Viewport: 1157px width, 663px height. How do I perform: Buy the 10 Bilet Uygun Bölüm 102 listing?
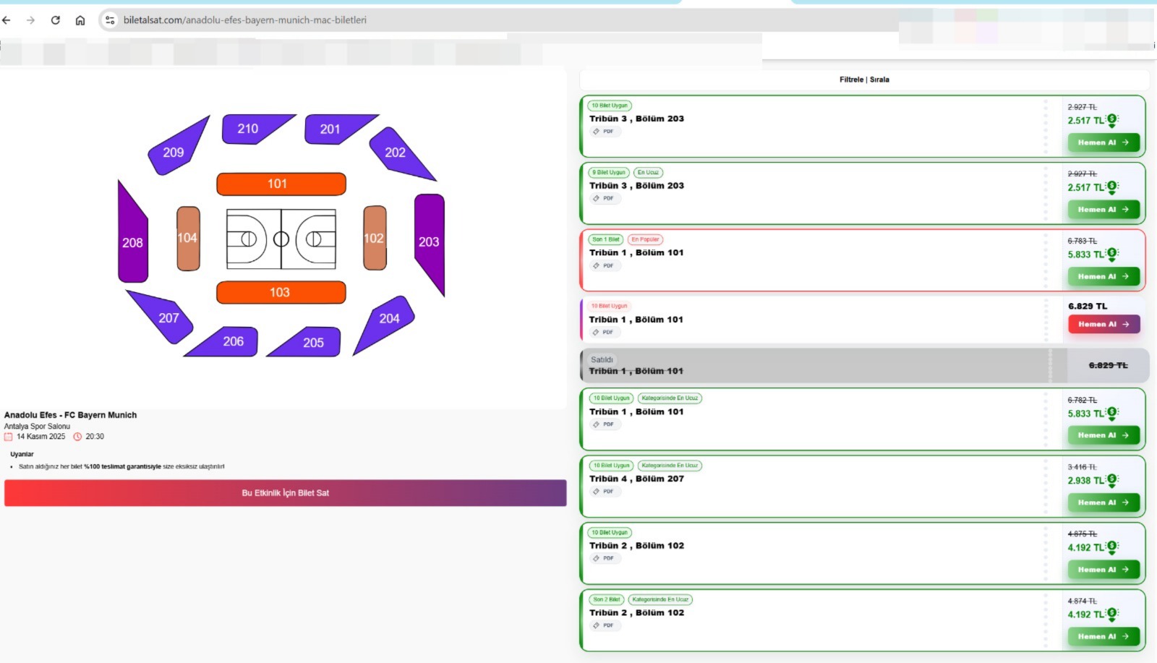pyautogui.click(x=1103, y=570)
